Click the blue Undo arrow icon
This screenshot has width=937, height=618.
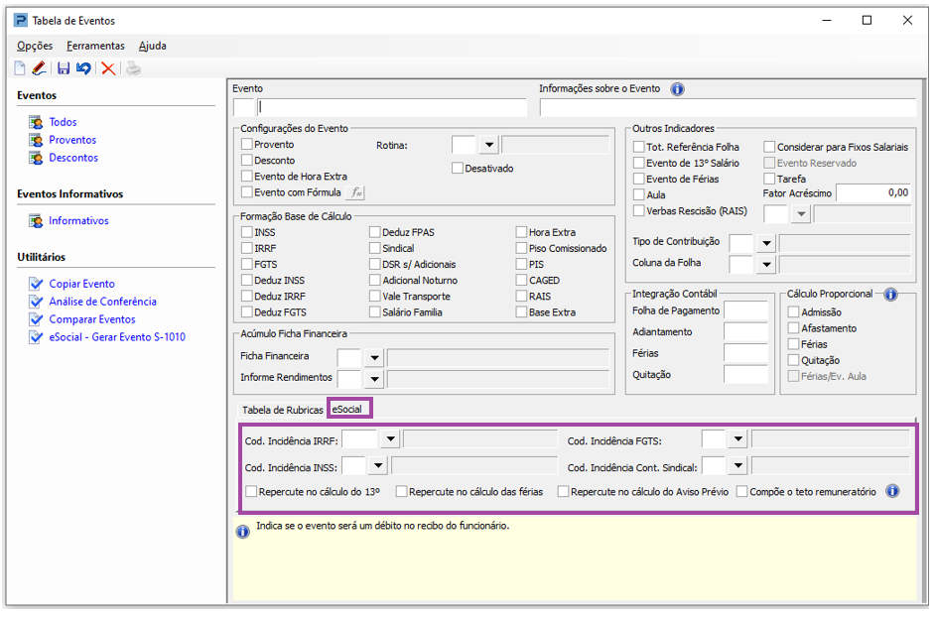coord(83,68)
